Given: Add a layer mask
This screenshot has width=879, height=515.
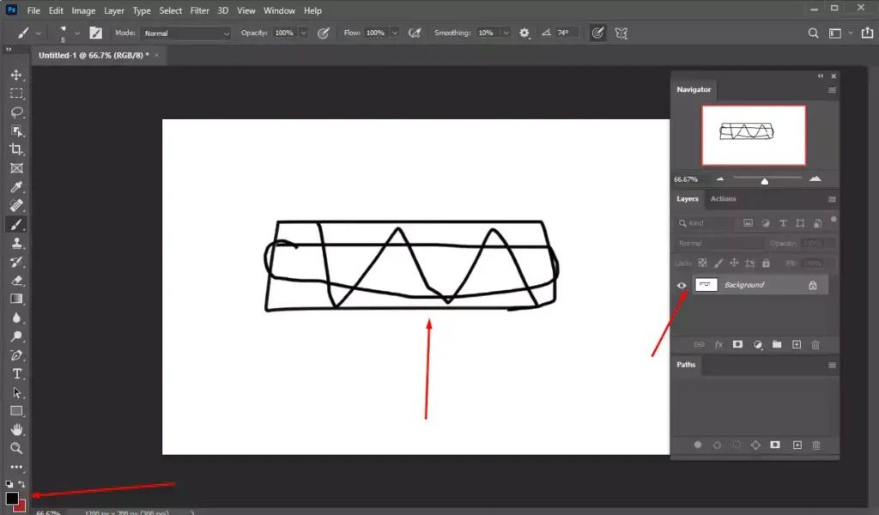Looking at the screenshot, I should tap(737, 344).
